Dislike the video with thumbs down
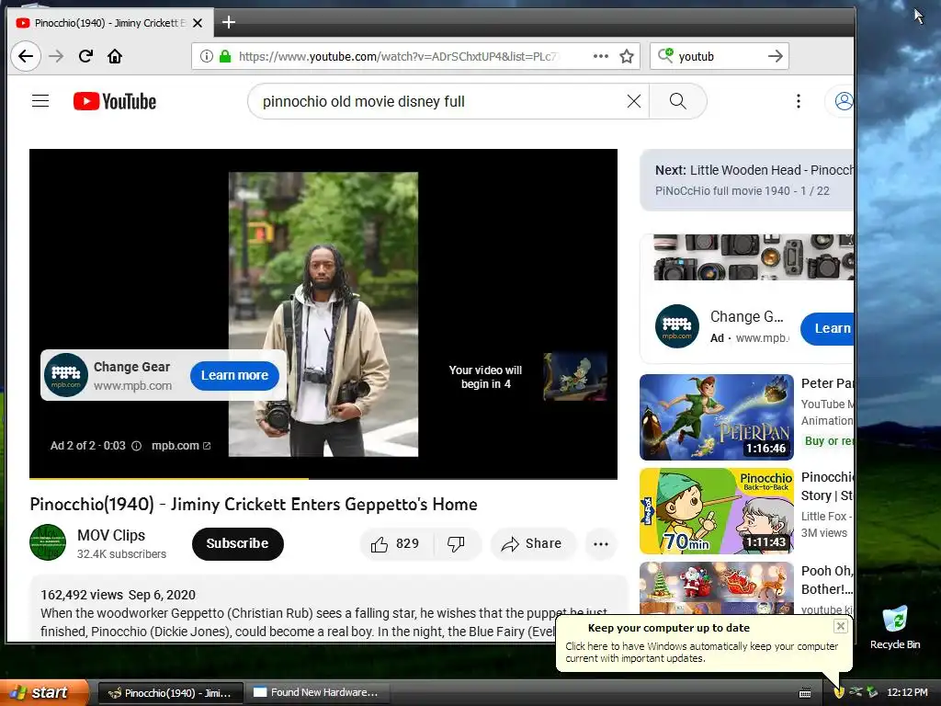Screen dimensions: 941x706 (456, 544)
